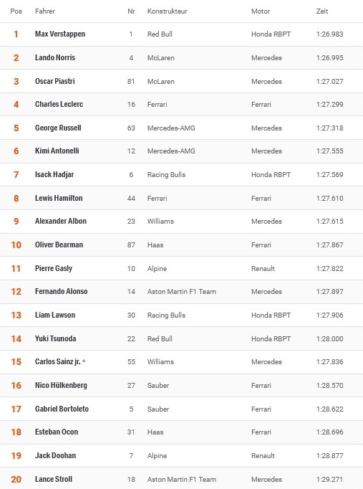Open George Russell's Mercedes-AMG constructor entry
The width and height of the screenshot is (363, 489).
[171, 128]
